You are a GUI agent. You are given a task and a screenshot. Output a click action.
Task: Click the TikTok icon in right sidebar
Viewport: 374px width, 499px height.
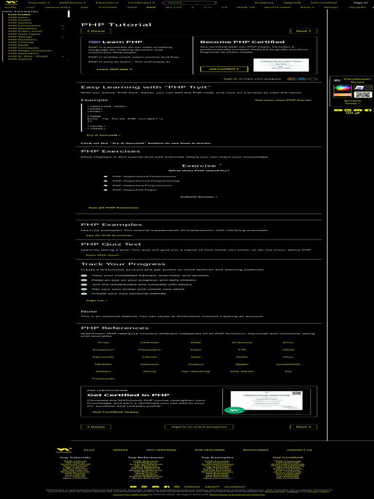[x=357, y=113]
